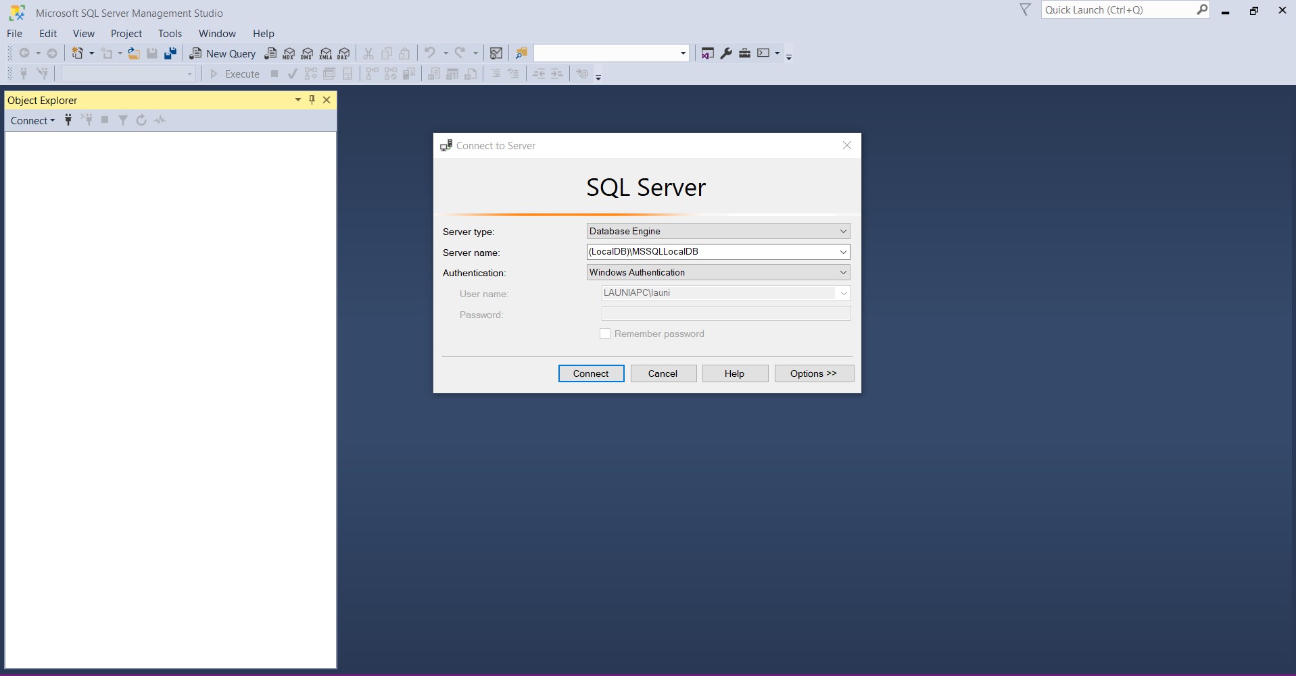1296x676 pixels.
Task: Open the Tools menu
Action: (170, 34)
